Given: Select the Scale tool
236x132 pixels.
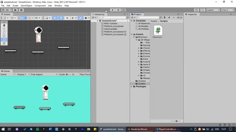Looking at the screenshot, I should point(4,36).
